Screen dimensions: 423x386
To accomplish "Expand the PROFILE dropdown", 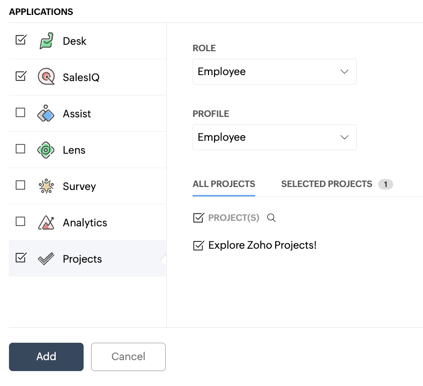I will [274, 137].
